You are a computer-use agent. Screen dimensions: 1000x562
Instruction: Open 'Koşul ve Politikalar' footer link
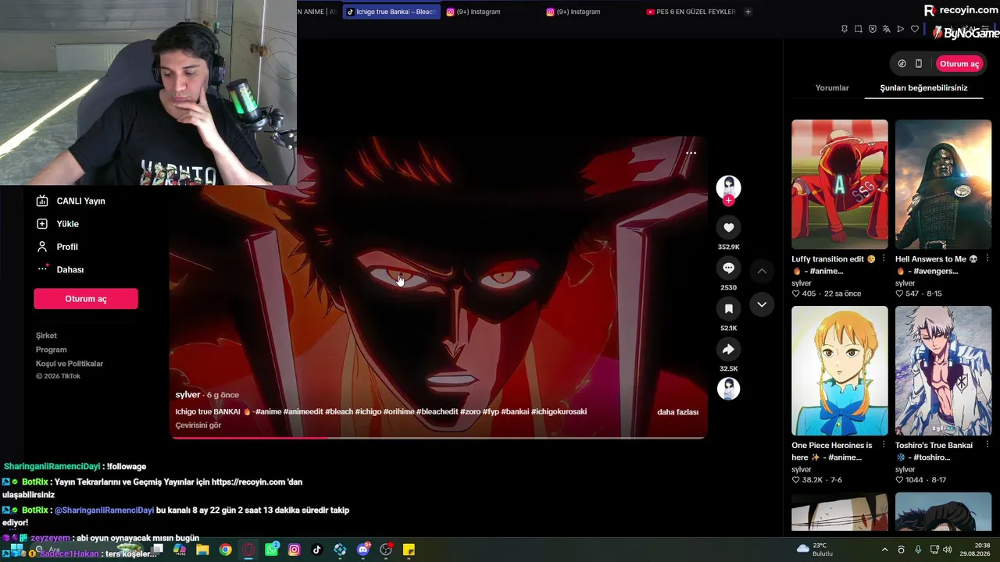tap(70, 364)
